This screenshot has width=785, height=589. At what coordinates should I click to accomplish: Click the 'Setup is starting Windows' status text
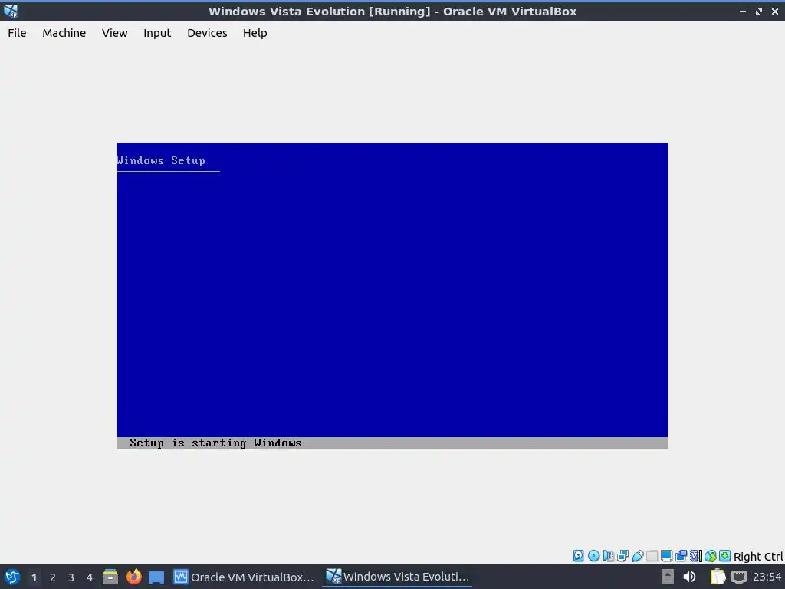tap(215, 443)
